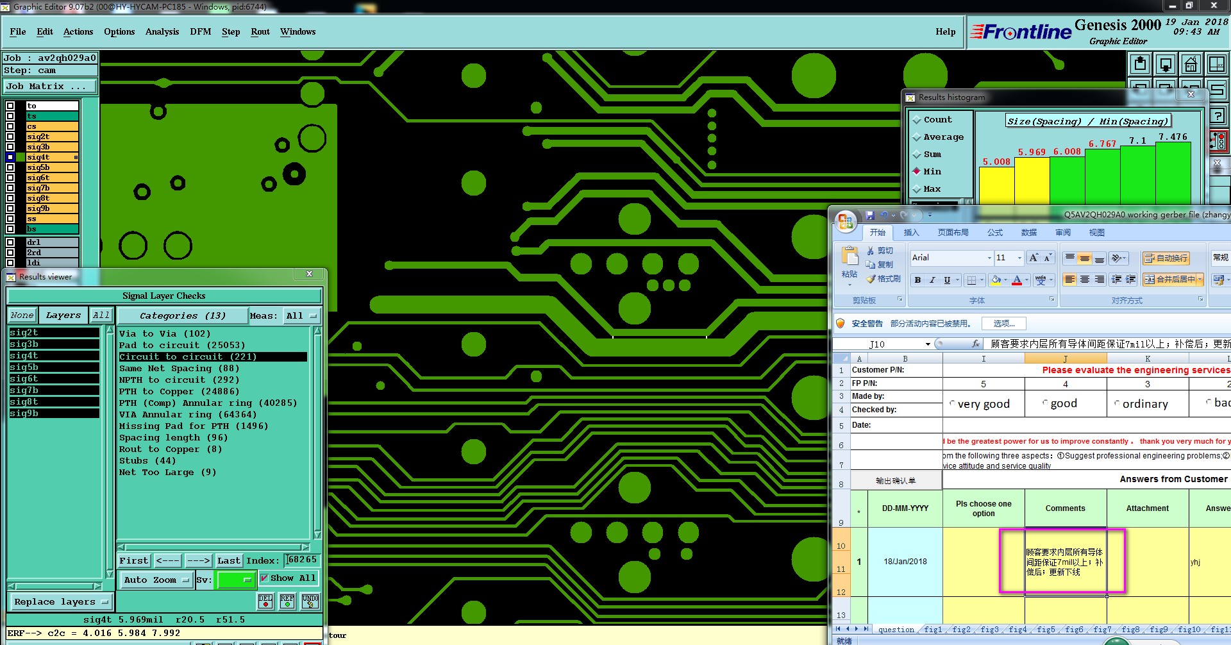Click the Decrease Indent icon in Excel

[x=1116, y=280]
